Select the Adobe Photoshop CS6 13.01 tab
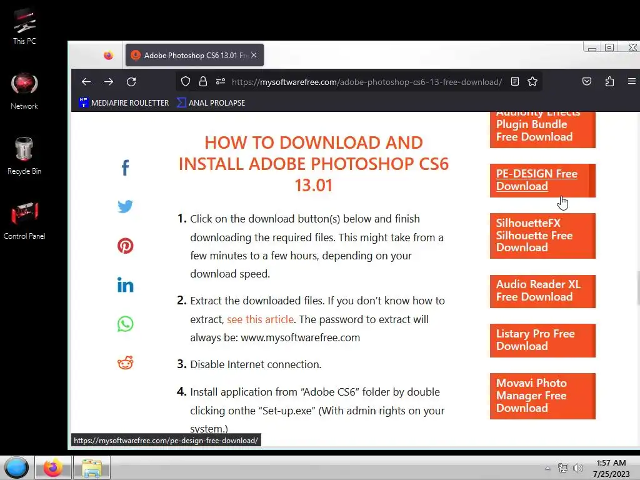The image size is (640, 480). tap(195, 55)
